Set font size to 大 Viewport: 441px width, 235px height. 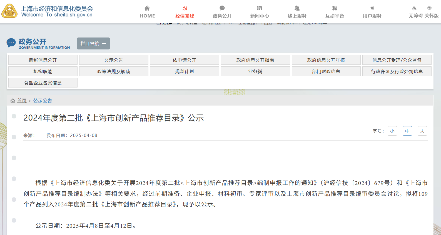422,131
